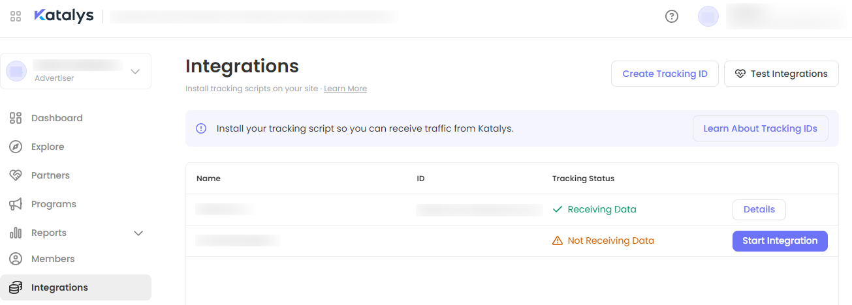Click the Start Integration button
The width and height of the screenshot is (852, 305).
pos(780,240)
